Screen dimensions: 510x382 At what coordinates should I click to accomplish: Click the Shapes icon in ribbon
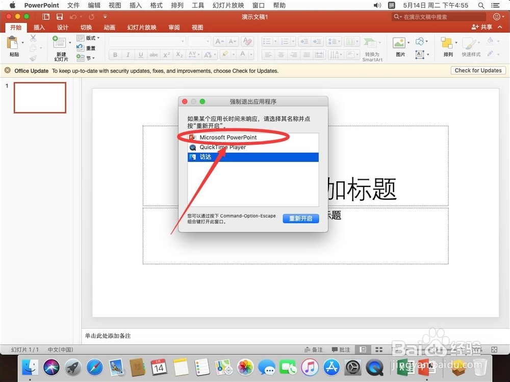coord(420,41)
